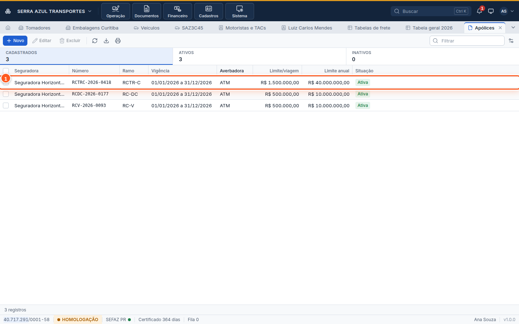Switch to the Embalagens Curitiba tab
The height and width of the screenshot is (324, 519).
92,28
